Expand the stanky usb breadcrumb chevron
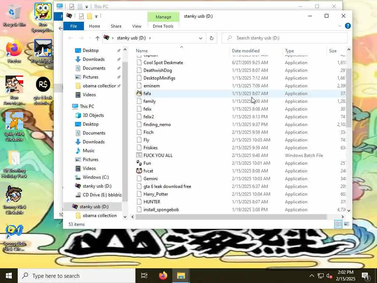This screenshot has height=283, width=377. click(x=150, y=38)
